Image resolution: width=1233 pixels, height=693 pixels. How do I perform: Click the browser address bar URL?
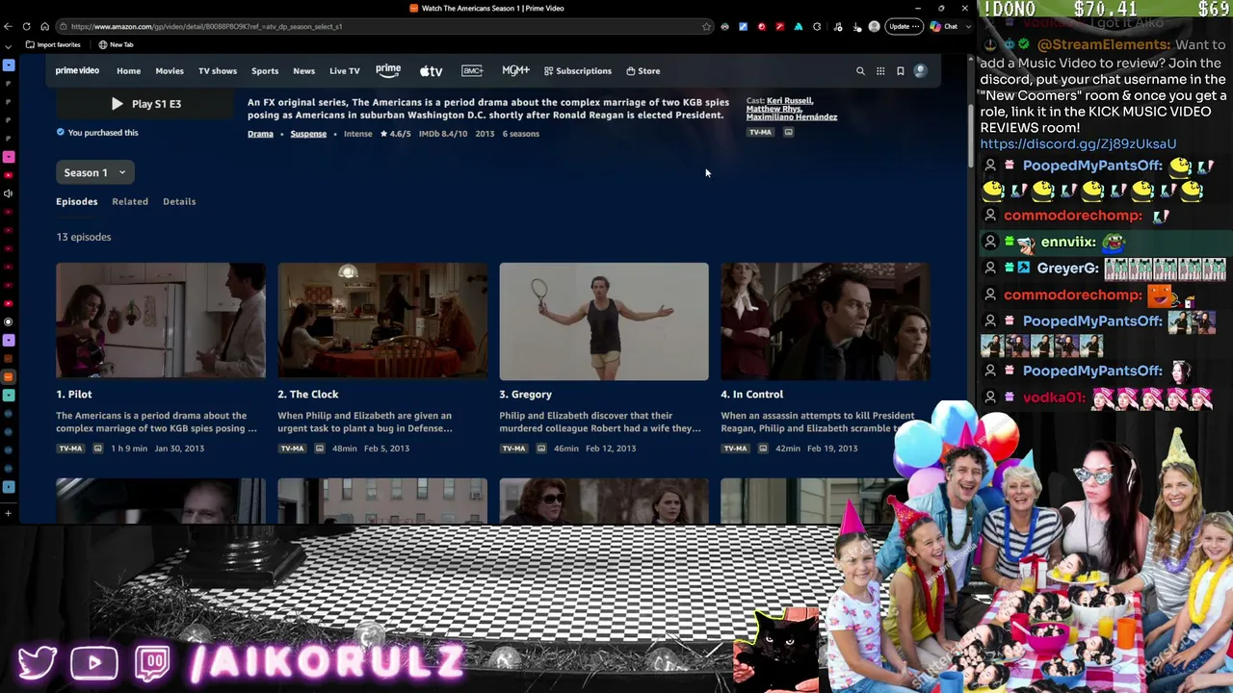tap(206, 26)
